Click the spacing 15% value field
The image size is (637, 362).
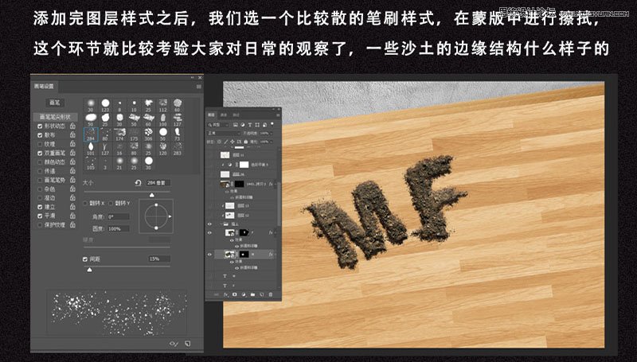[159, 259]
